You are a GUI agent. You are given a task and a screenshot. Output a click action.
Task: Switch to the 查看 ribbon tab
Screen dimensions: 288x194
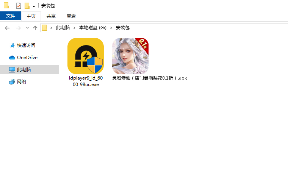coord(71,16)
